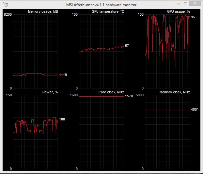Click the current memory usage value 1119
The width and height of the screenshot is (203, 174).
pos(63,75)
